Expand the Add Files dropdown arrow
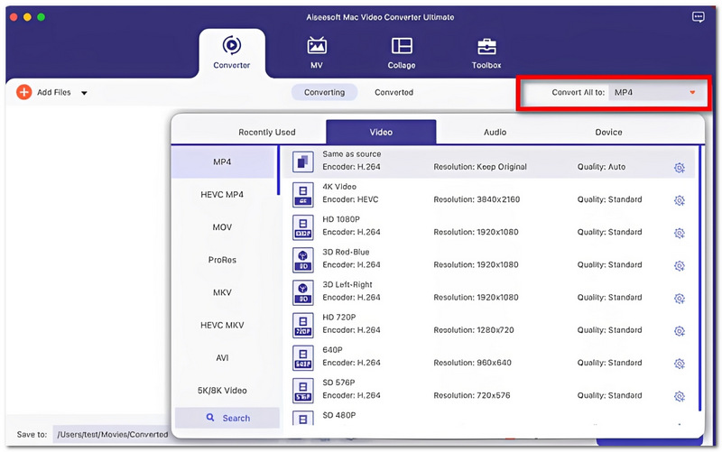This screenshot has height=452, width=722. click(84, 93)
